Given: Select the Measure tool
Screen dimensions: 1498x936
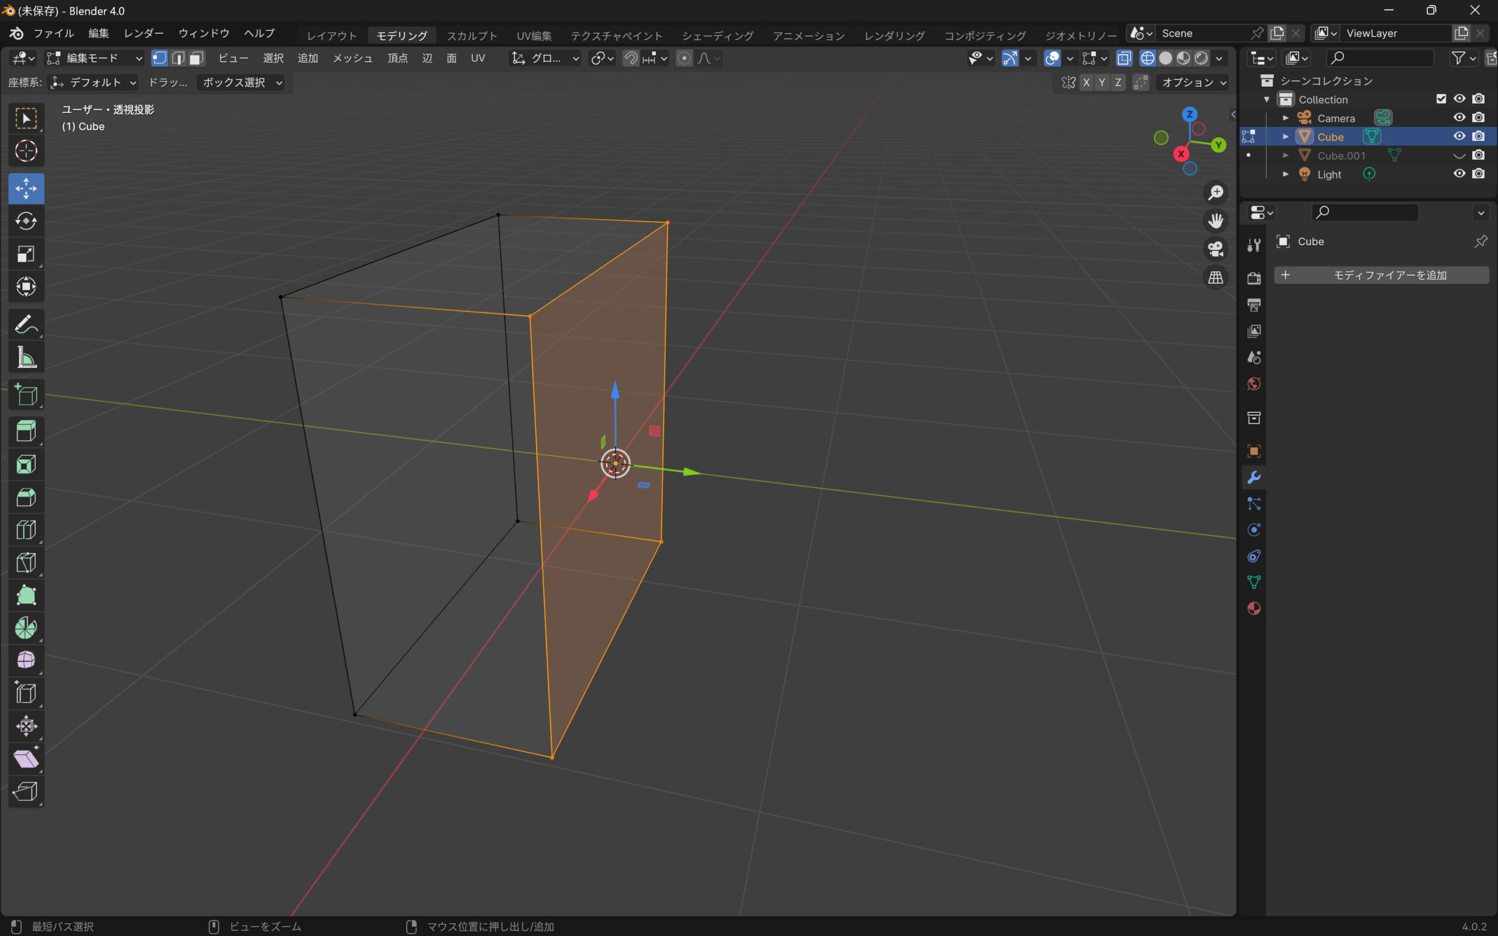Looking at the screenshot, I should (26, 357).
